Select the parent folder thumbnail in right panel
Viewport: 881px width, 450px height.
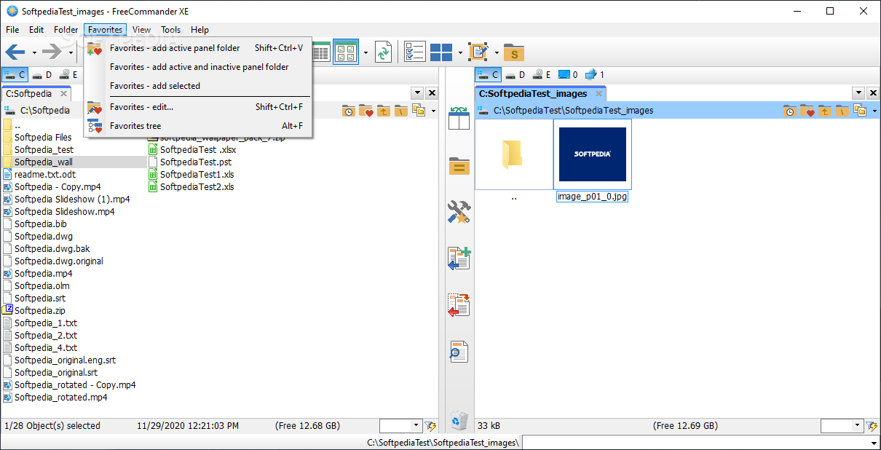[x=514, y=154]
